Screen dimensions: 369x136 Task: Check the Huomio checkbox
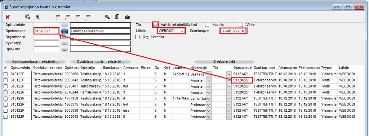(x=207, y=25)
